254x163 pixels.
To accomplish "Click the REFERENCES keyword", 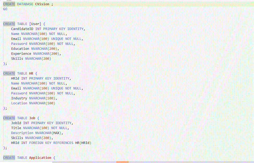I will pos(63,143).
